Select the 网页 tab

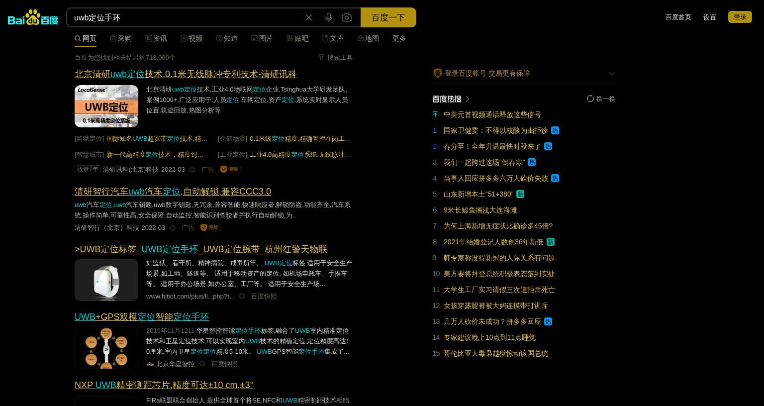pyautogui.click(x=86, y=38)
